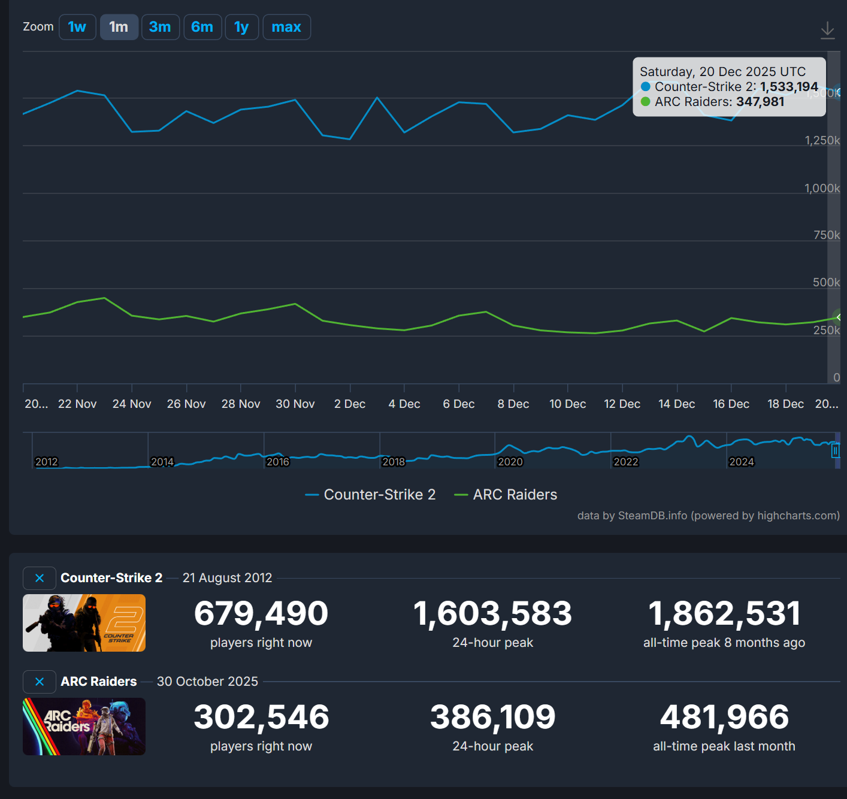Click the '1,000k' y-axis label
847x799 pixels.
pyautogui.click(x=822, y=188)
